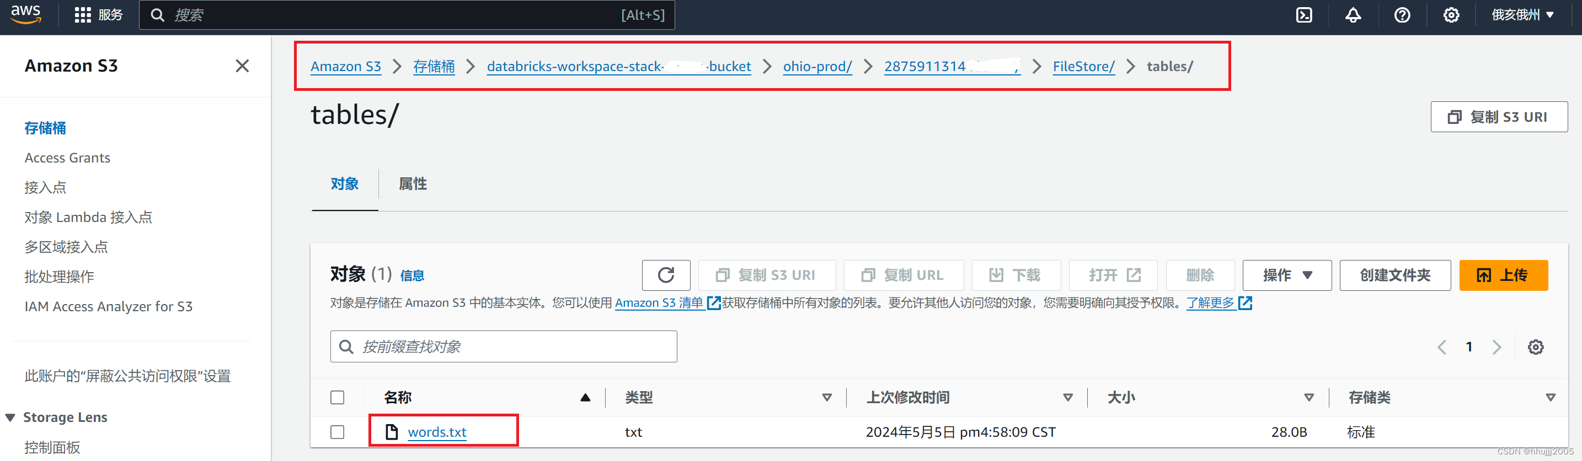Switch to the 对象 tab
Screen dimensions: 1582x461
click(x=345, y=184)
